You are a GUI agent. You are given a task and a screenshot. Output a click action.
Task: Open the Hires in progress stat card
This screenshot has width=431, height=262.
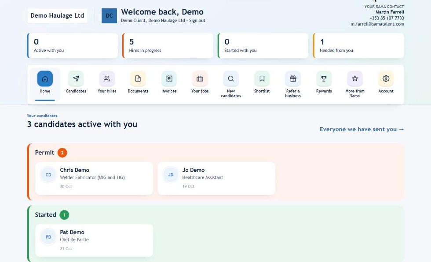point(168,46)
